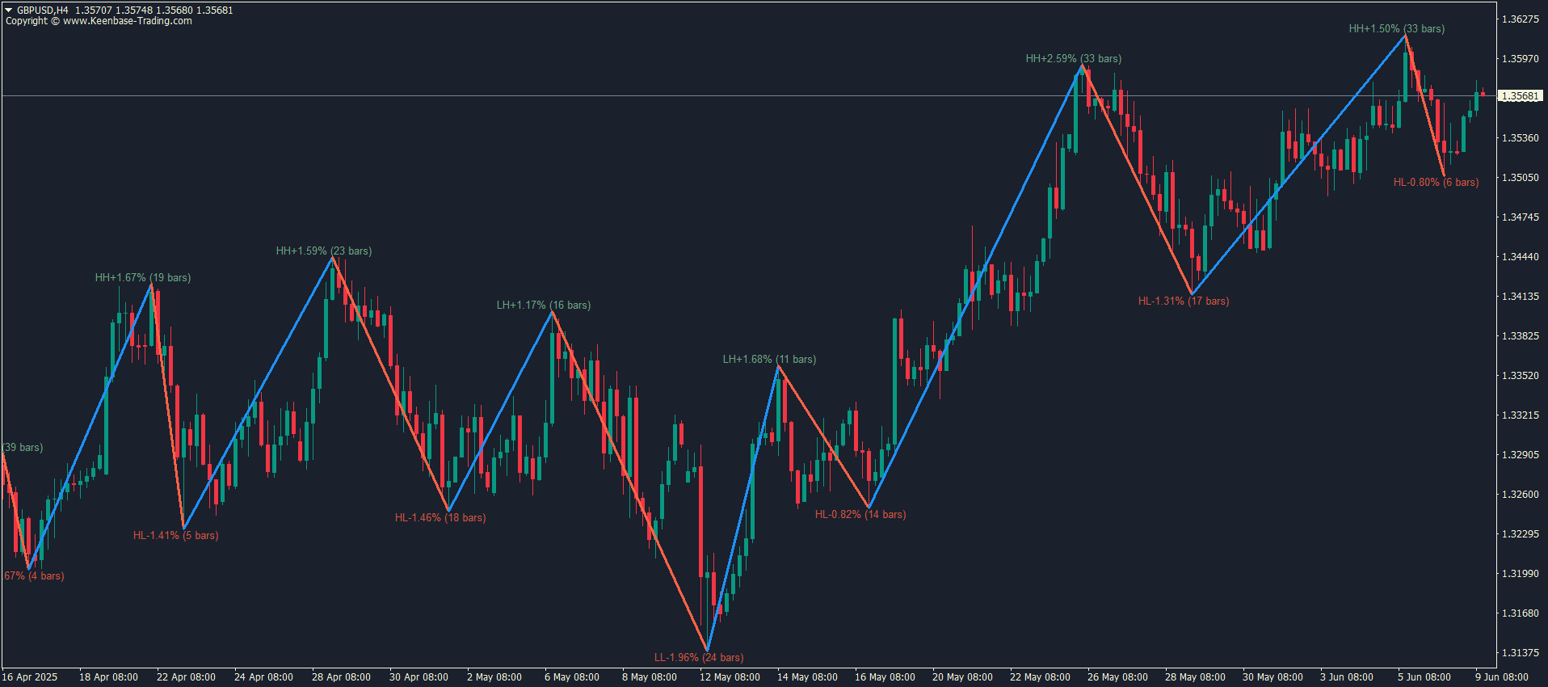Viewport: 1548px width, 687px height.
Task: Click the 12 May 08:00 time label
Action: tap(730, 677)
